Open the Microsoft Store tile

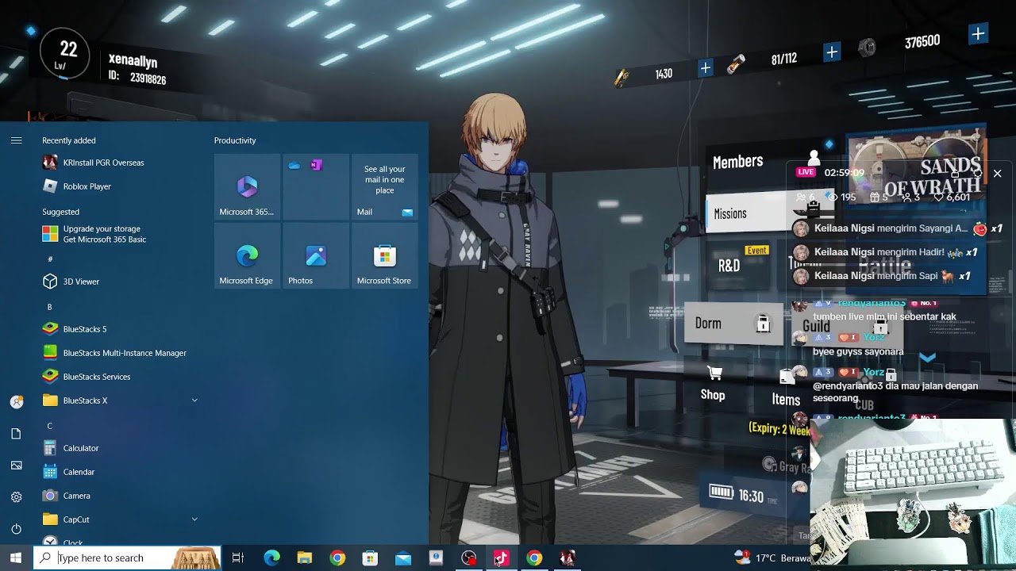[x=384, y=255]
